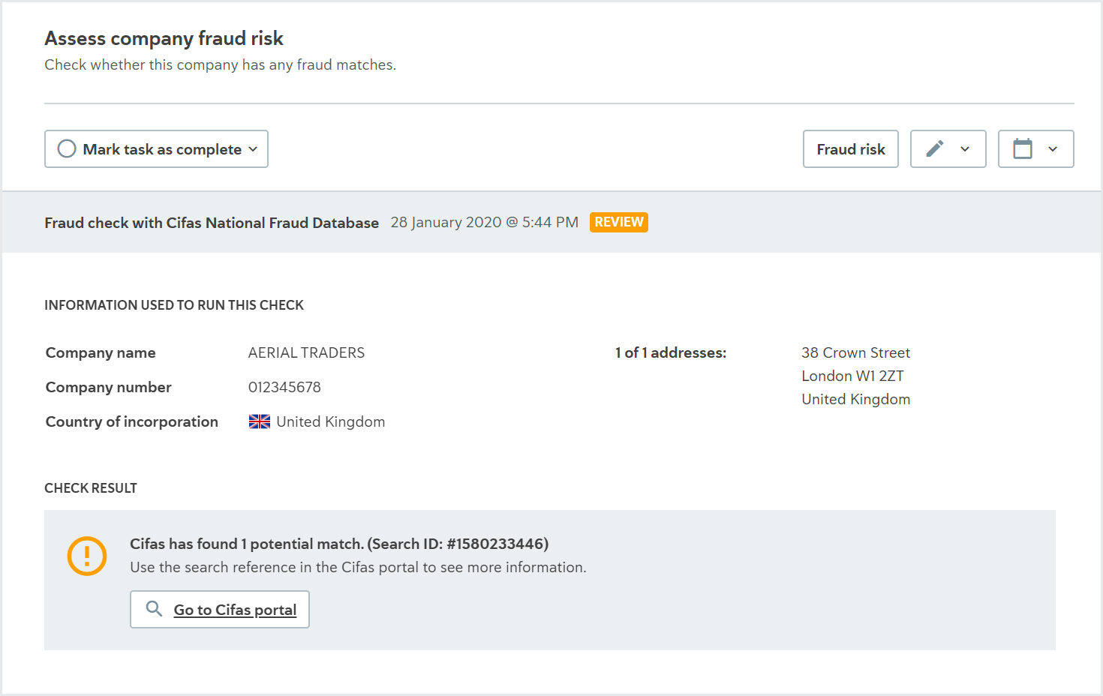
Task: Click the address line 38 Crown Street
Action: point(855,352)
